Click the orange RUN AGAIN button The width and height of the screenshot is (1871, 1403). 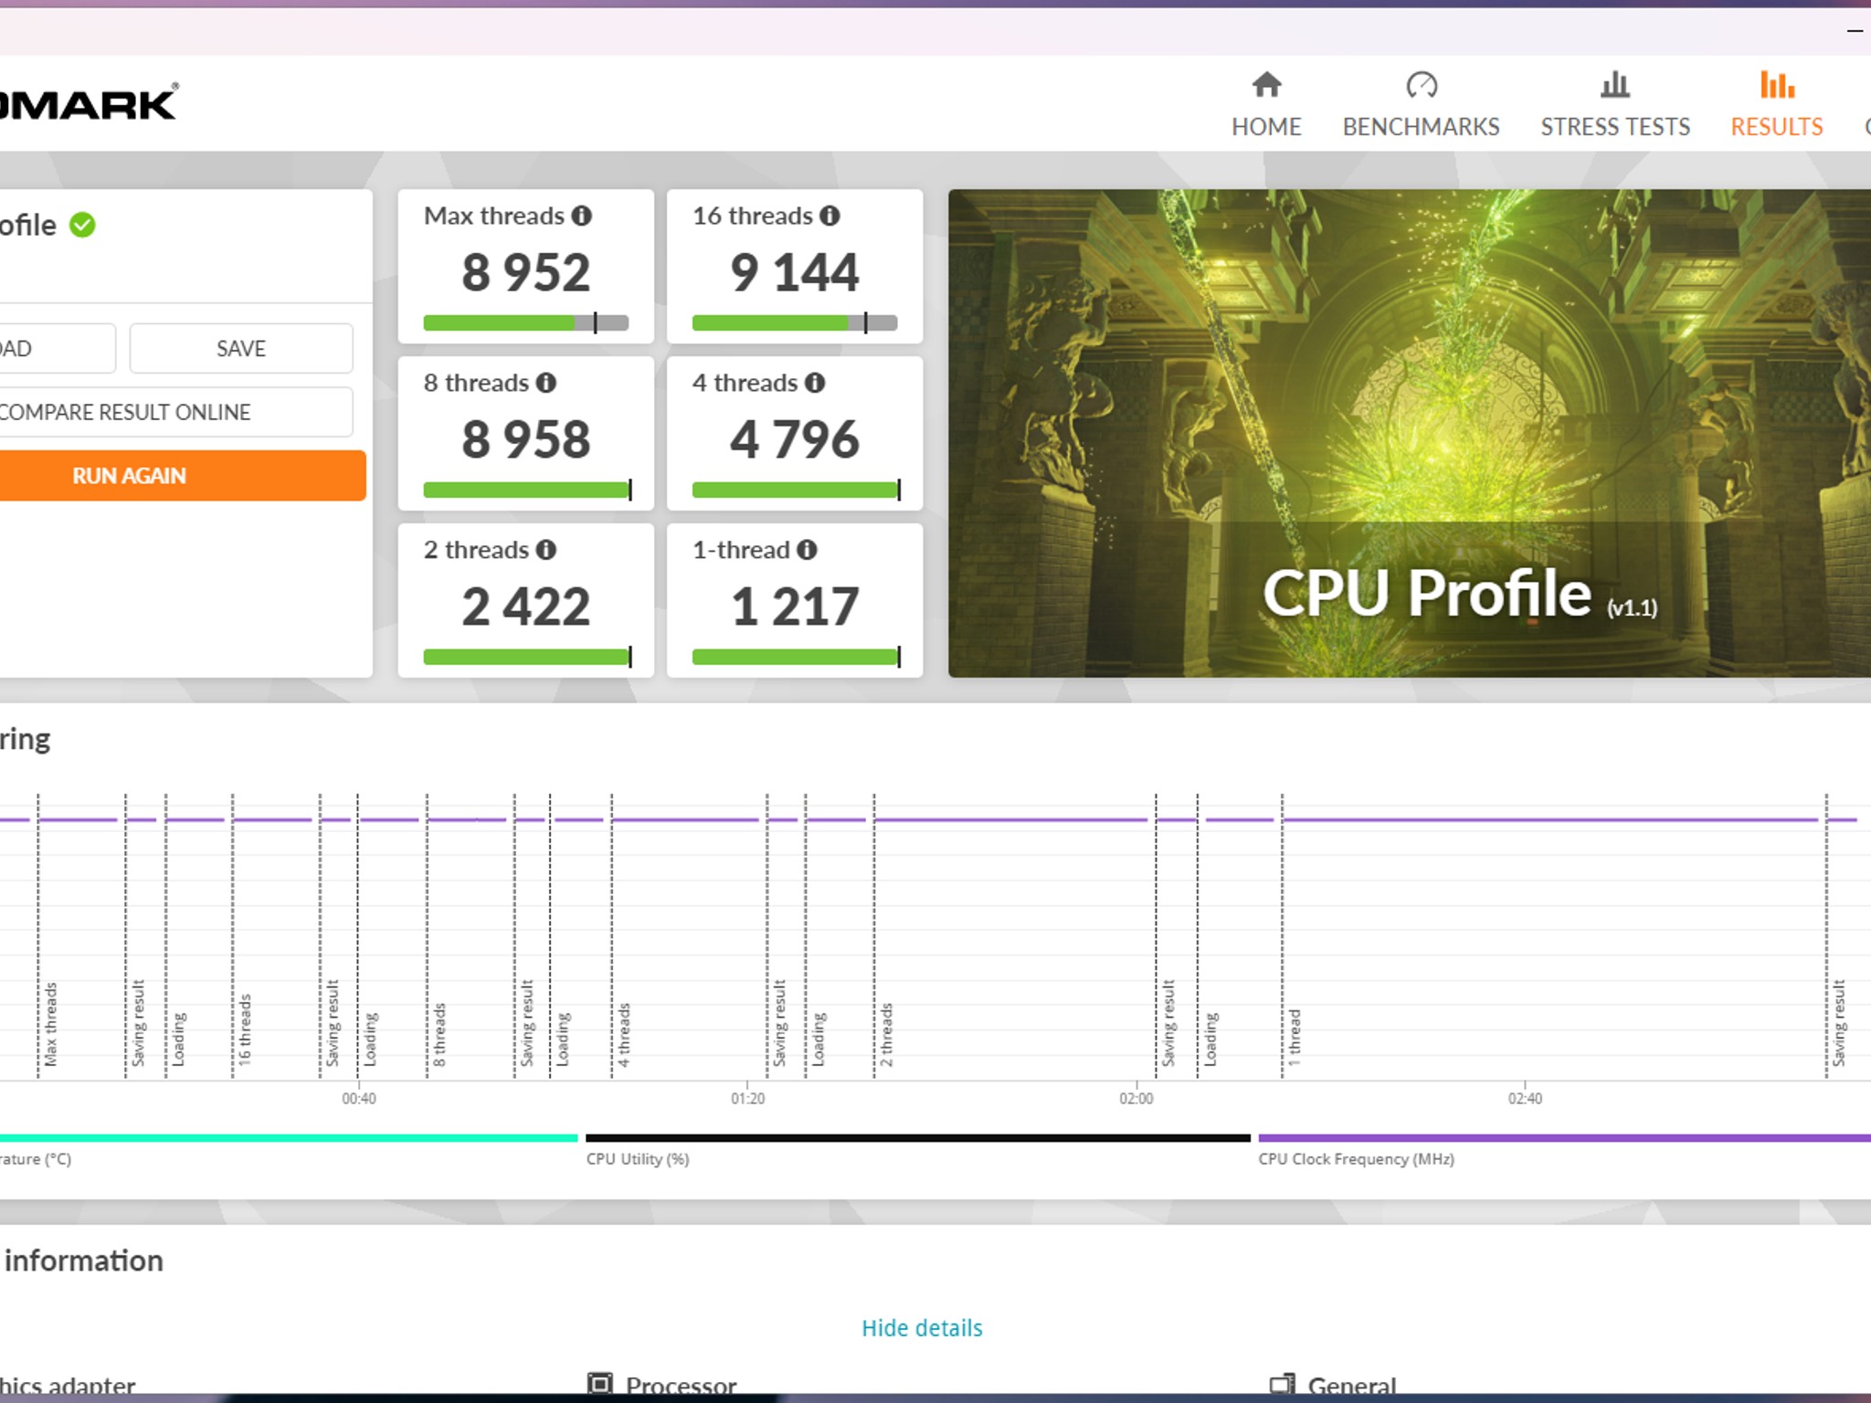(x=181, y=475)
